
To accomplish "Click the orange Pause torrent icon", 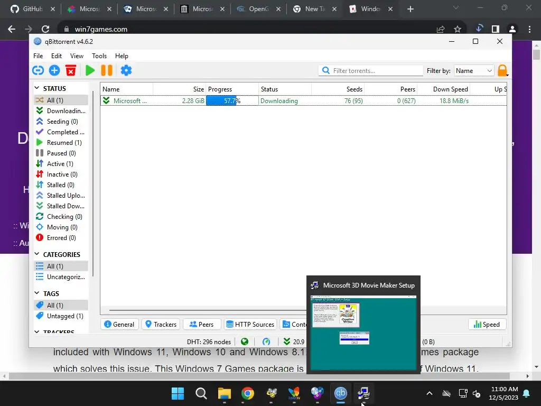I will pos(107,70).
